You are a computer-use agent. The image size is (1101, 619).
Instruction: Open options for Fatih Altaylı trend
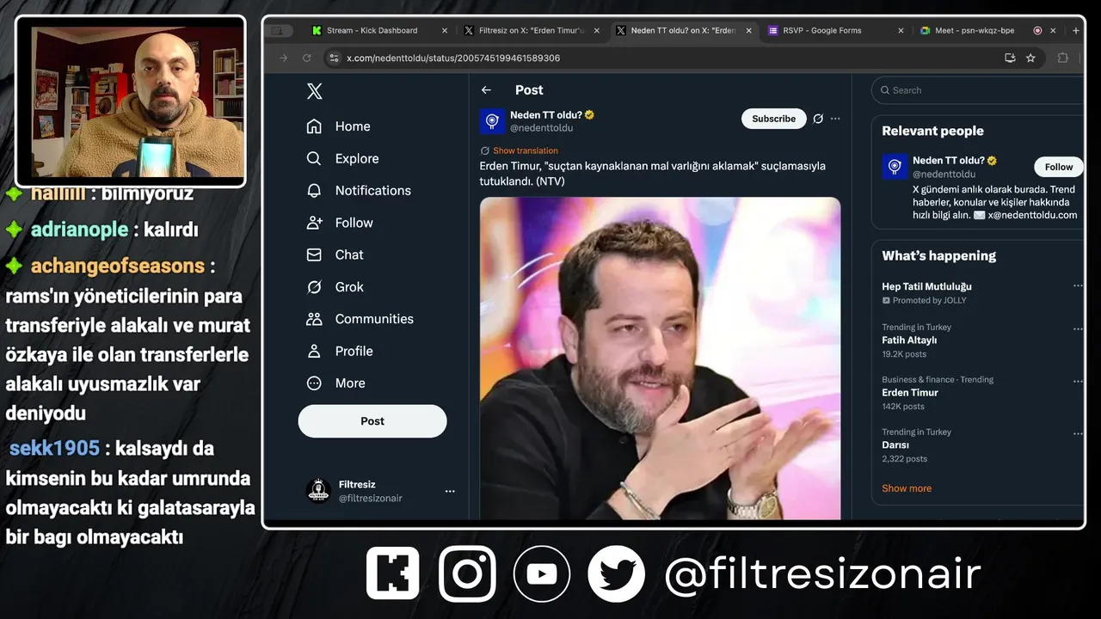(1077, 328)
